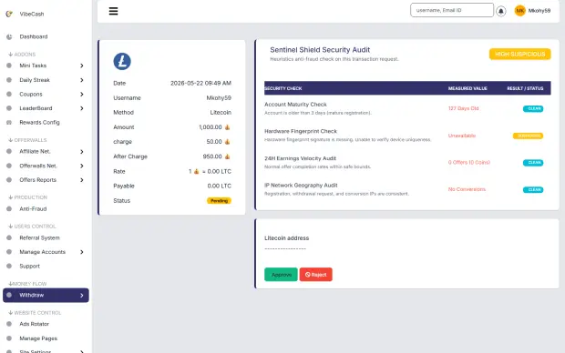Screen dimensions: 565x353
Task: Click the '127 Days Old' value
Action: (463, 108)
